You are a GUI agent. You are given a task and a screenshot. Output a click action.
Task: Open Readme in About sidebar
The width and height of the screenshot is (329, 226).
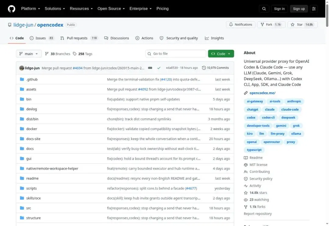(x=253, y=157)
